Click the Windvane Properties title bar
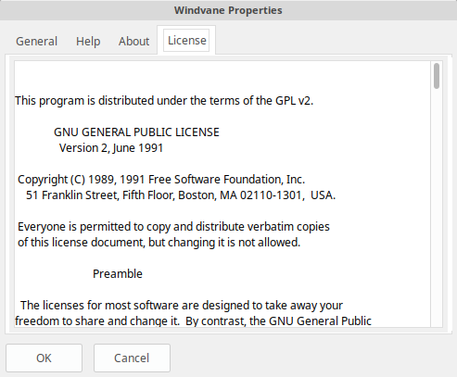The image size is (457, 377). coord(228,10)
